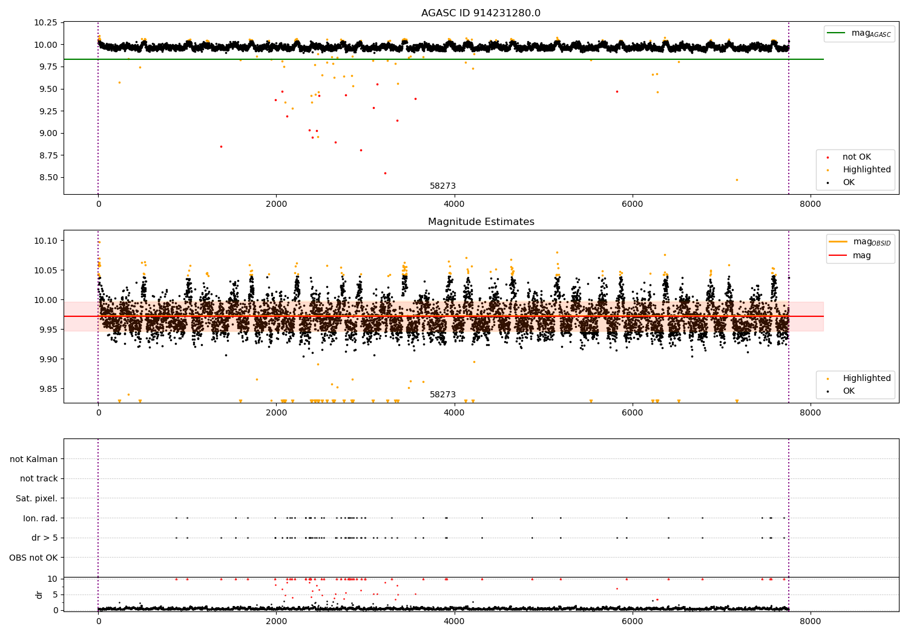Viewport: 908px width, 635px height.
Task: Click the red line sample next to 'mag'
Action: point(838,256)
